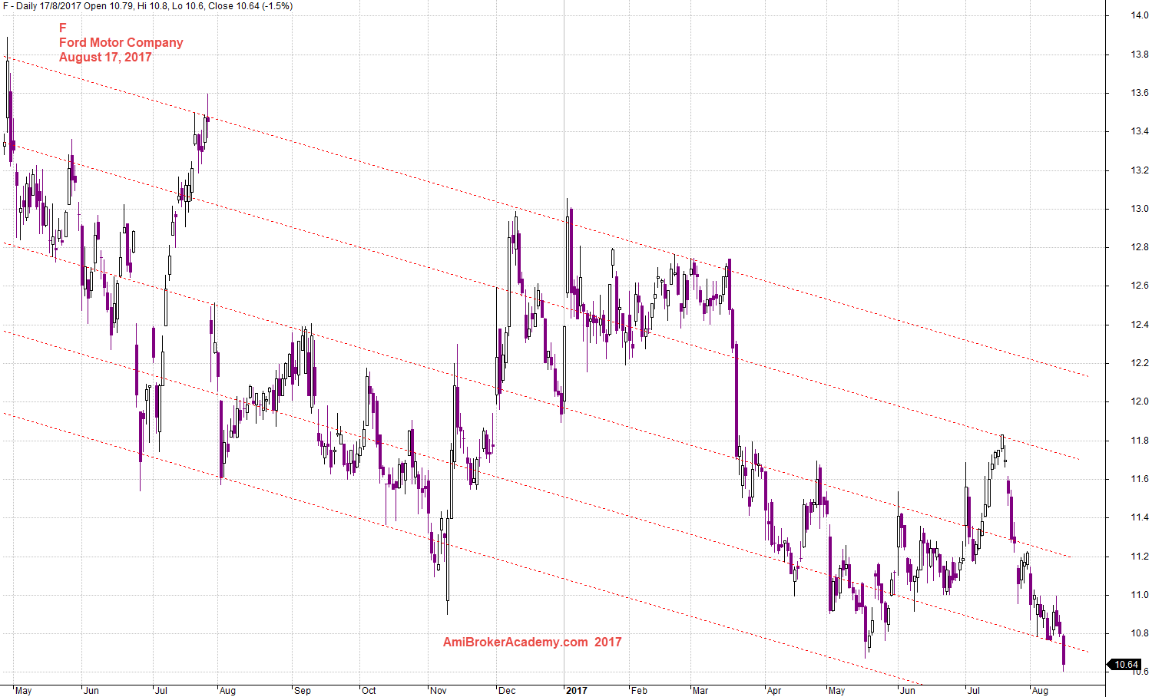The width and height of the screenshot is (1152, 697).
Task: Click the 12.2 price axis label
Action: coord(1139,363)
